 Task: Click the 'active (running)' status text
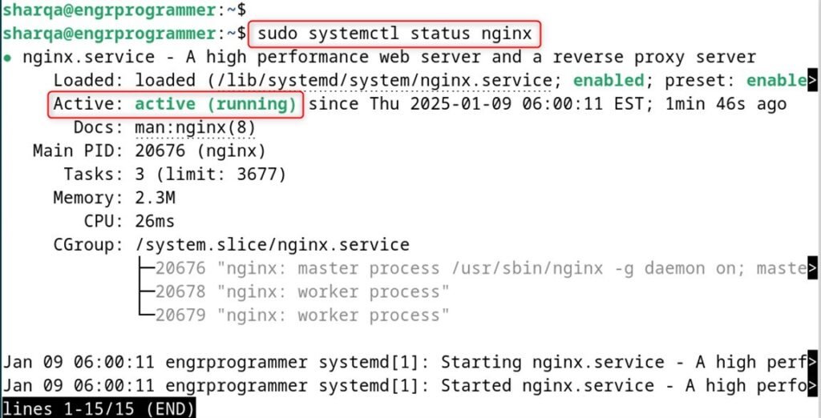click(x=216, y=104)
